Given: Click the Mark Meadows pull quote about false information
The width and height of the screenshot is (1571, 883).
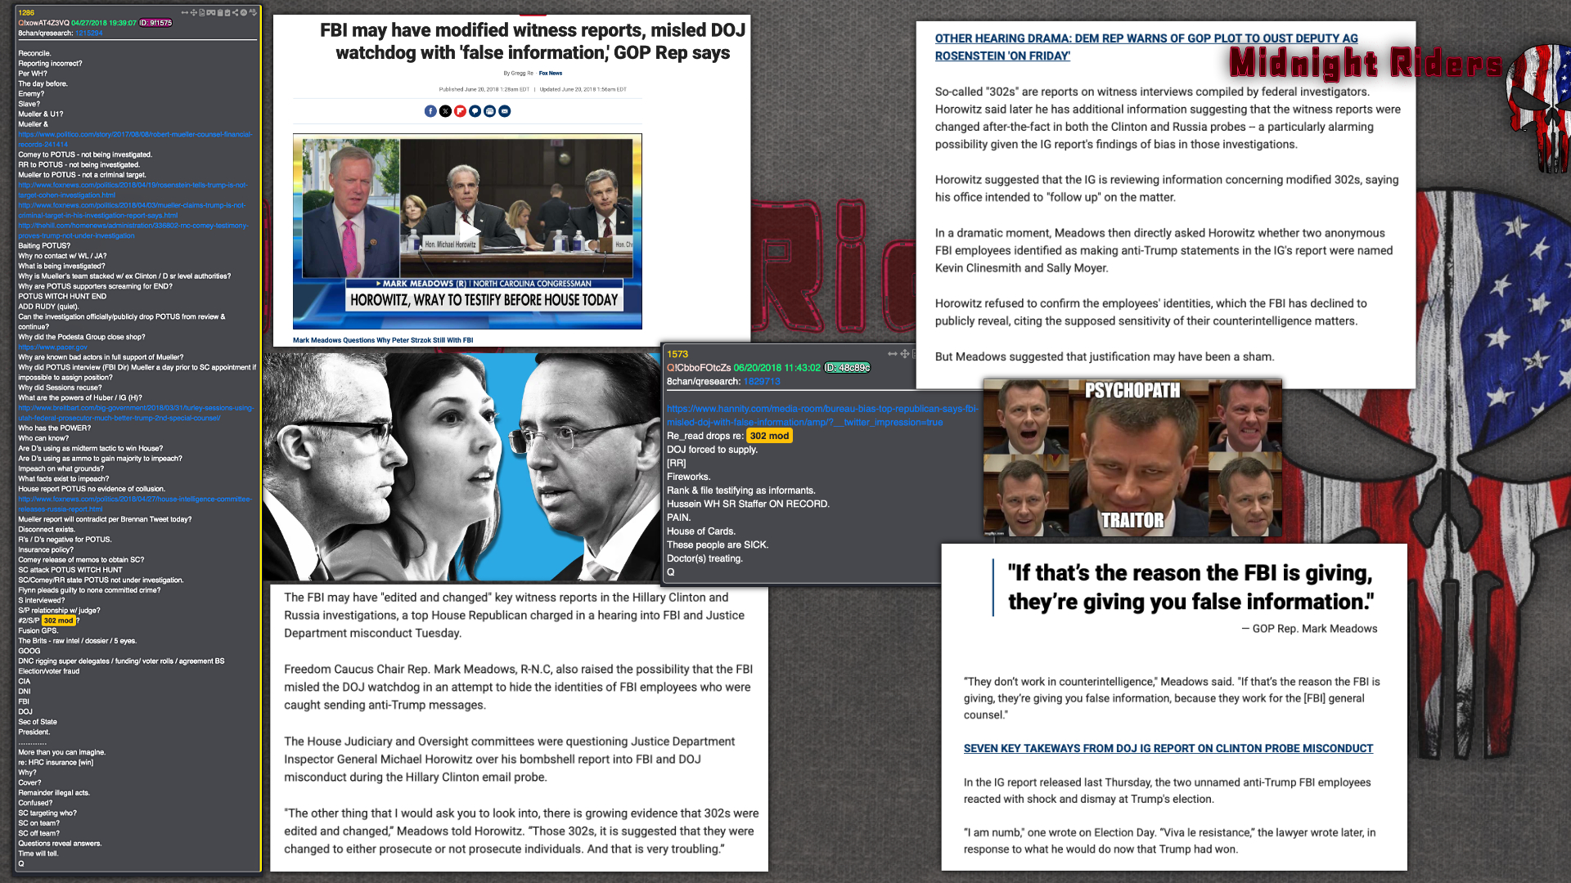Looking at the screenshot, I should [1191, 587].
